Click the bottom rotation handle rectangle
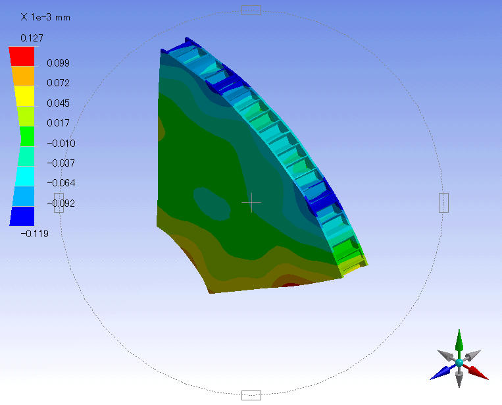 coord(251,395)
